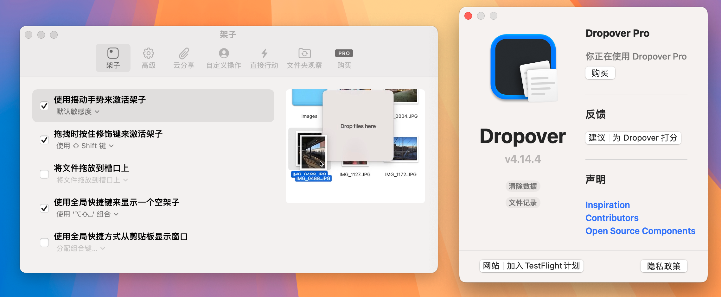Expand the 默认敏感度 dropdown
This screenshot has width=721, height=297.
coord(78,111)
